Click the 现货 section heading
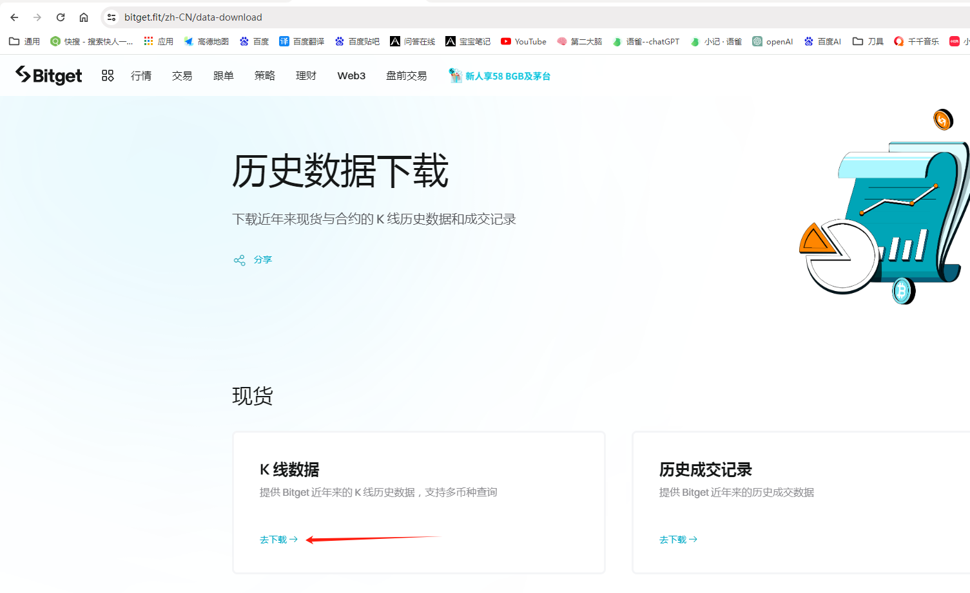Viewport: 970px width, 593px height. coord(253,395)
